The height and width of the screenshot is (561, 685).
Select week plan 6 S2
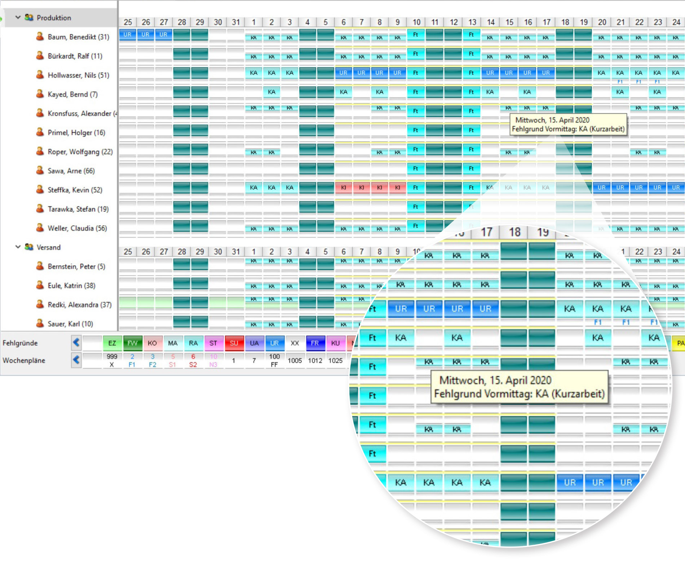(x=193, y=360)
